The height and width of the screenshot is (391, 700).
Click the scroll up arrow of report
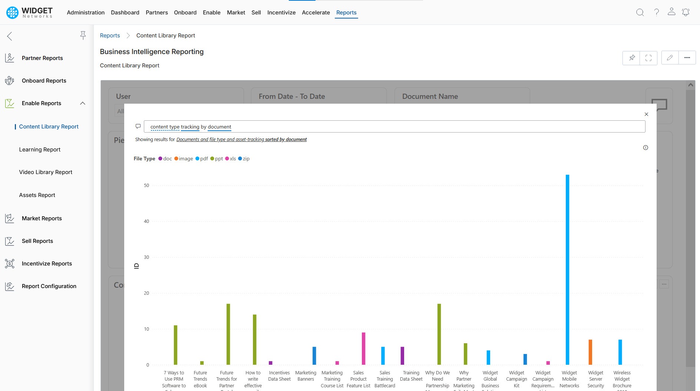pos(690,85)
